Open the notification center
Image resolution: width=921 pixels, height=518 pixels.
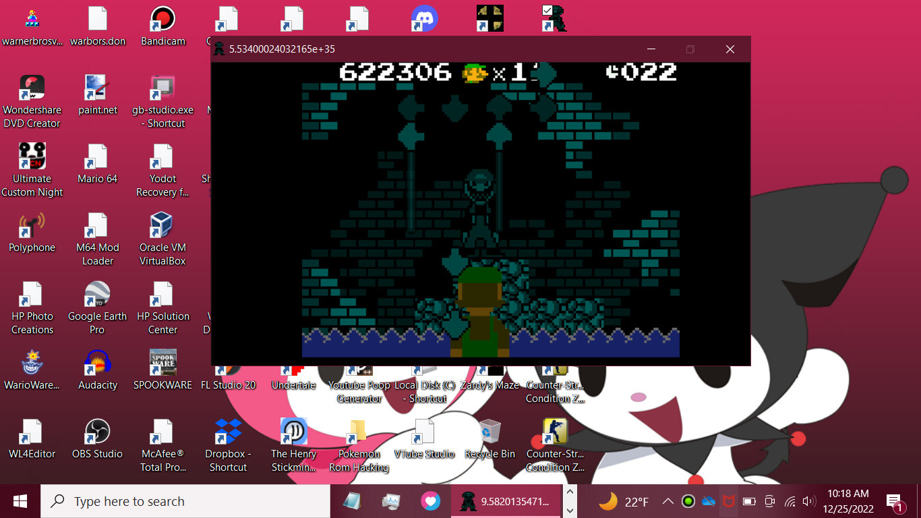[x=895, y=501]
